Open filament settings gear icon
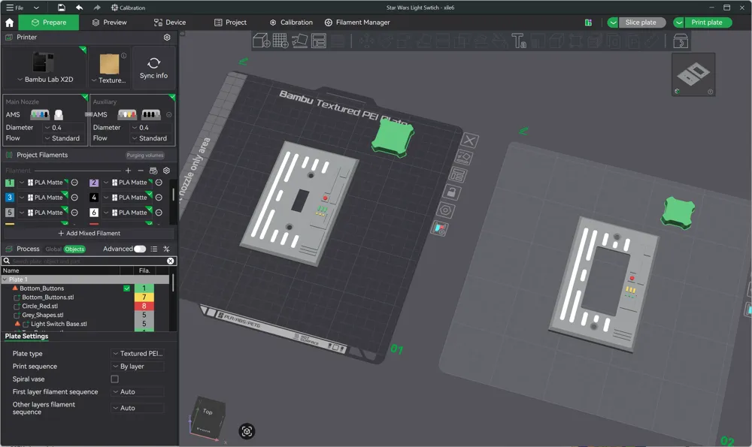This screenshot has height=447, width=752. click(166, 171)
